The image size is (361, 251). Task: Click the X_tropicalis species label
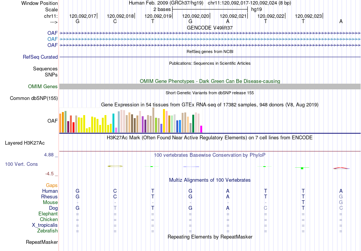(x=45, y=225)
